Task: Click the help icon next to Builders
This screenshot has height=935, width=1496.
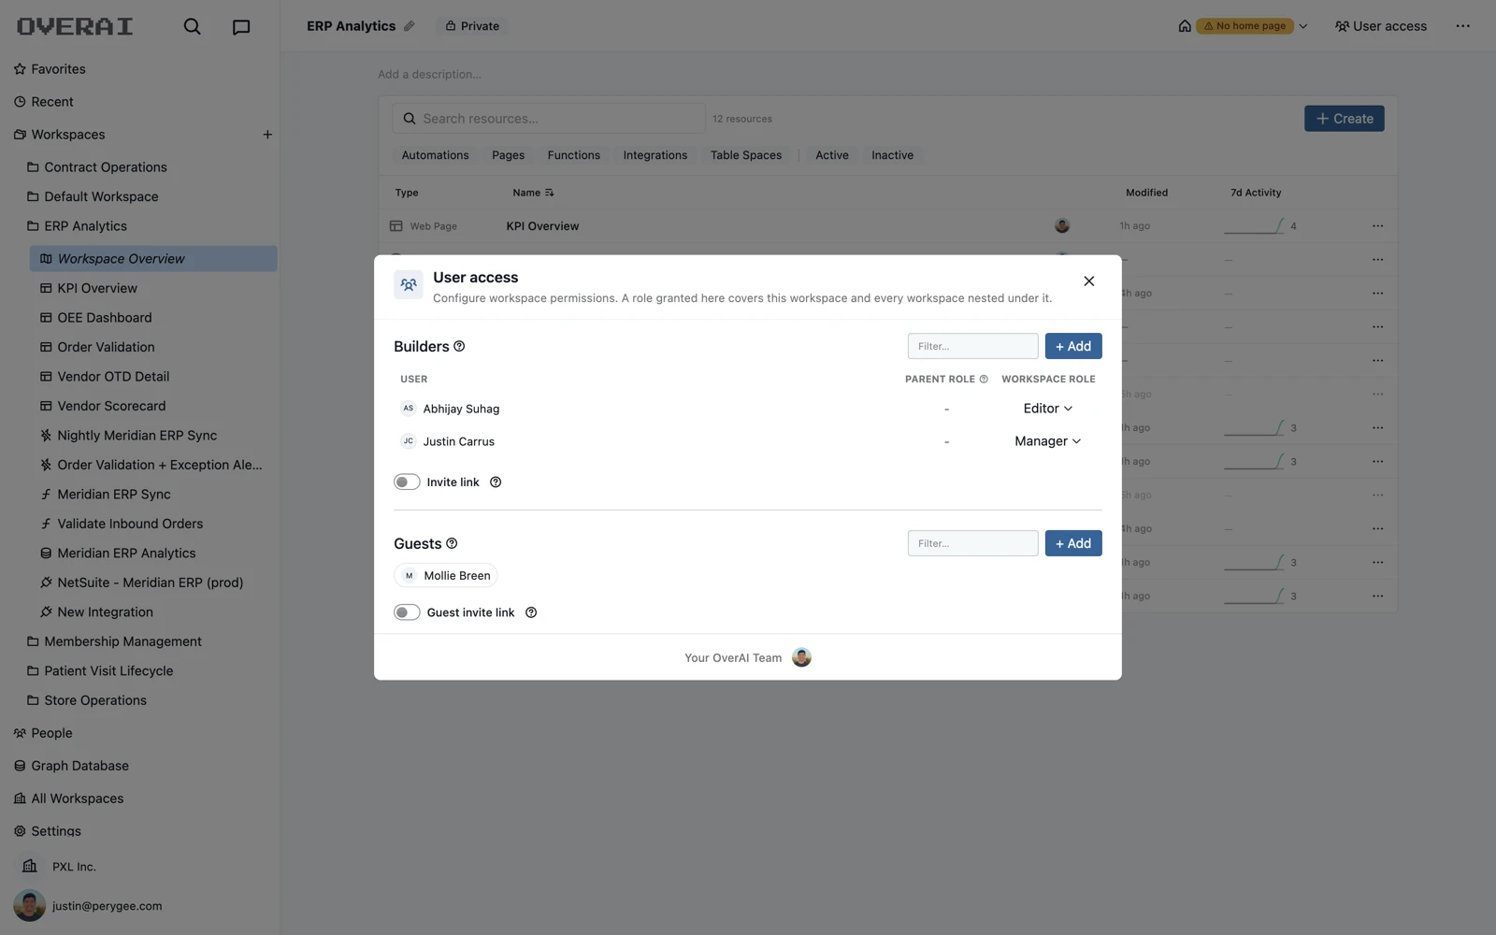Action: click(x=459, y=346)
